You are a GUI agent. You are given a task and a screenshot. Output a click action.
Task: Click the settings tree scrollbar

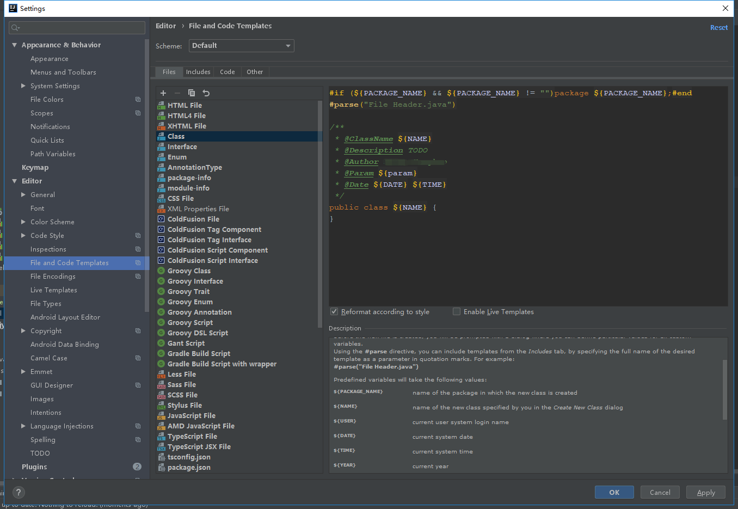pyautogui.click(x=146, y=175)
